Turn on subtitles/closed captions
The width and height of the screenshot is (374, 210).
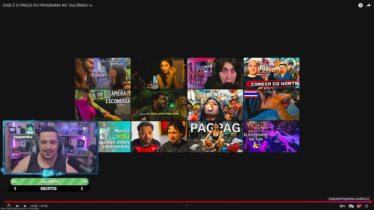pos(351,206)
